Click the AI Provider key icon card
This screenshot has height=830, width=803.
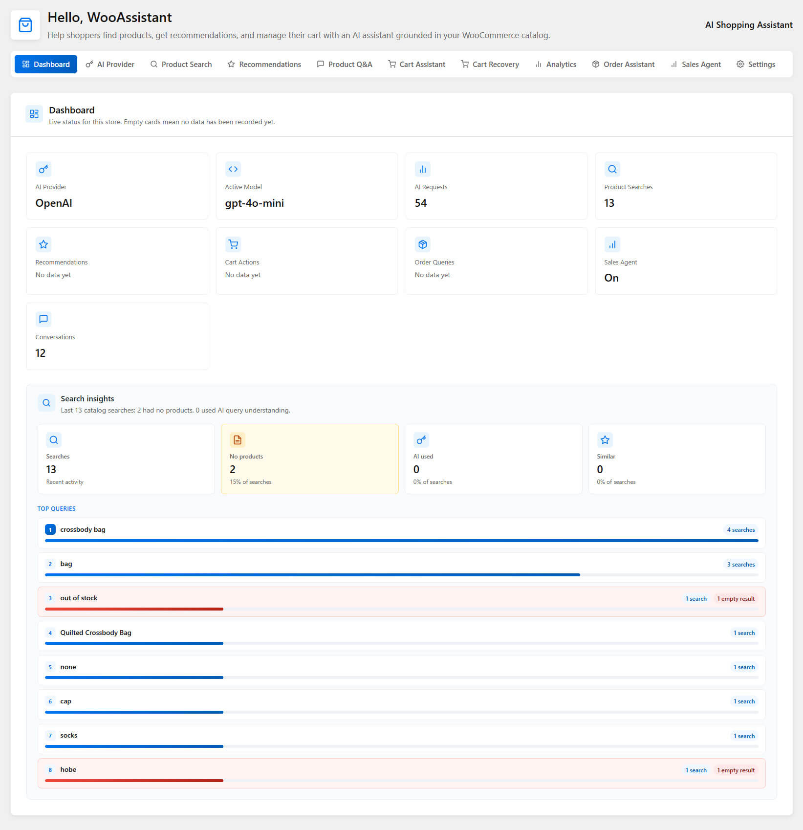tap(43, 169)
